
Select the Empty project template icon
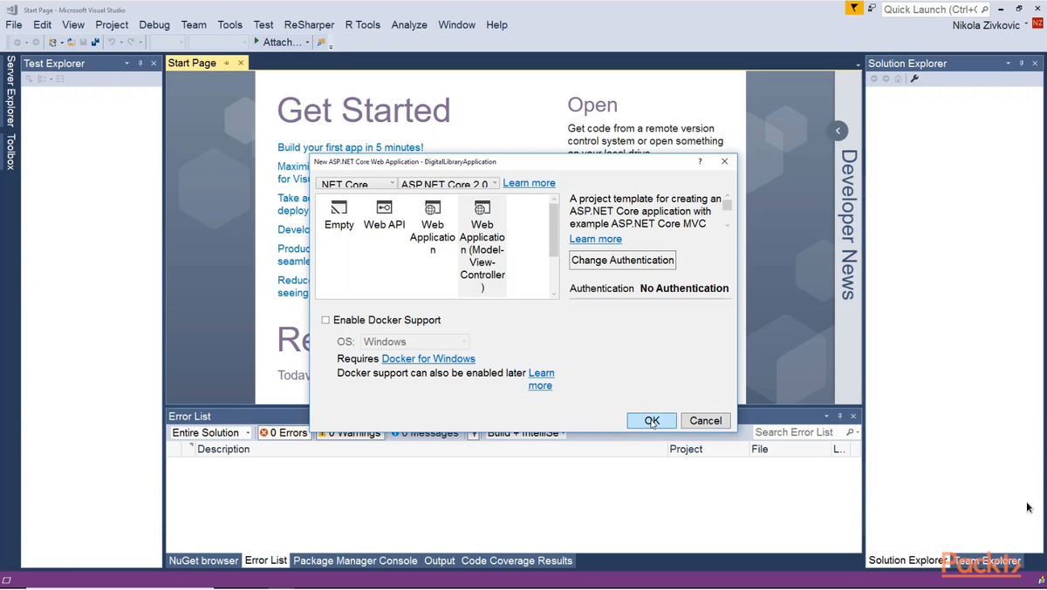coord(339,207)
